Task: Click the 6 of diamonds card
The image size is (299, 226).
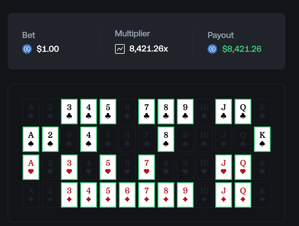Action: click(x=127, y=195)
